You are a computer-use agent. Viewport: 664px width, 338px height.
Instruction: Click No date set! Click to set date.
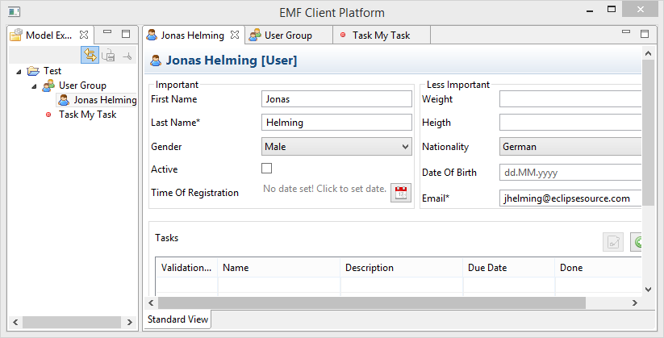pyautogui.click(x=324, y=189)
